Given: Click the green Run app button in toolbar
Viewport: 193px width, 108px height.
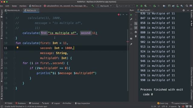Looking at the screenshot, I should [137, 6].
